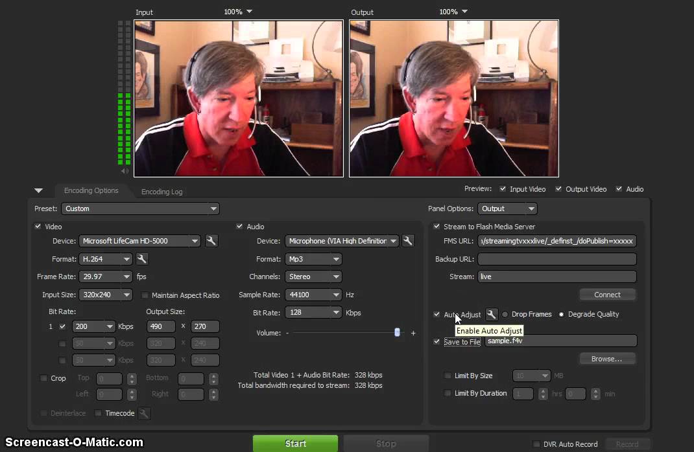Adjust the Volume slider handle

click(x=397, y=332)
